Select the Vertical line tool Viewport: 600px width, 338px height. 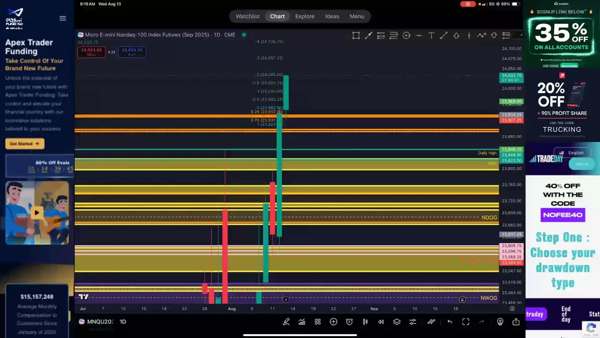(x=469, y=36)
